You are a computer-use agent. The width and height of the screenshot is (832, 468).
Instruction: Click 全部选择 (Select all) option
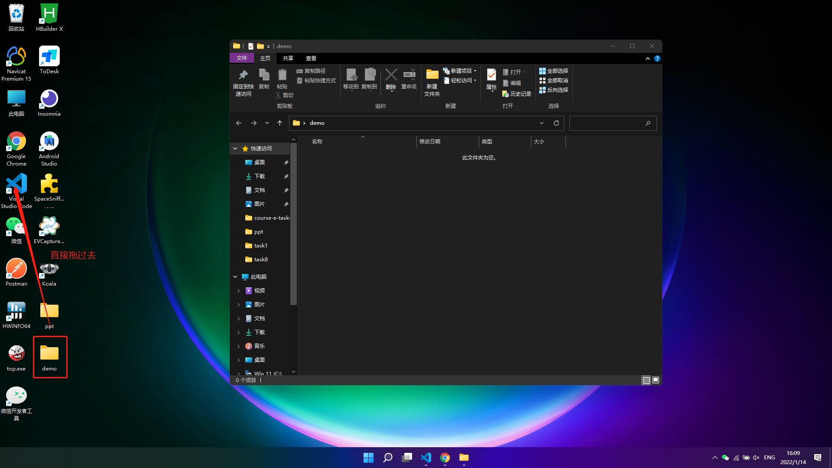tap(553, 71)
